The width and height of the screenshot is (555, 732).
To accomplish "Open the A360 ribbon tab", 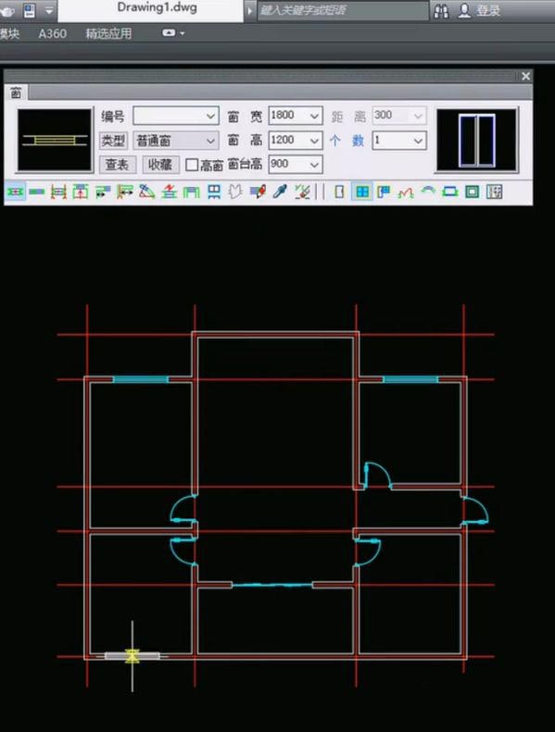I will click(x=53, y=33).
